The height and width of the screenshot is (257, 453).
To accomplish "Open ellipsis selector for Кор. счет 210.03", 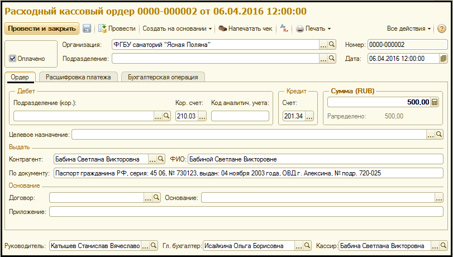I will click(x=202, y=116).
